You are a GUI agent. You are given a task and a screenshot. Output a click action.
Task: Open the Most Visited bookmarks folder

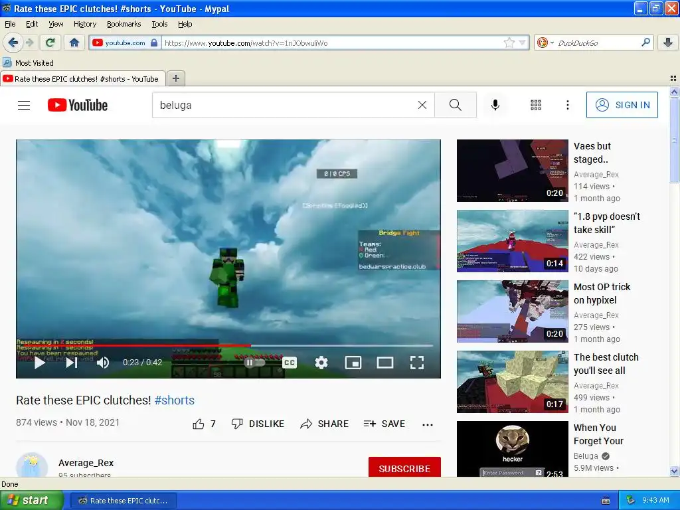tap(28, 63)
